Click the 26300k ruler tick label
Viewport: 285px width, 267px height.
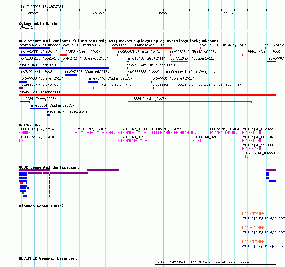[x=227, y=13]
